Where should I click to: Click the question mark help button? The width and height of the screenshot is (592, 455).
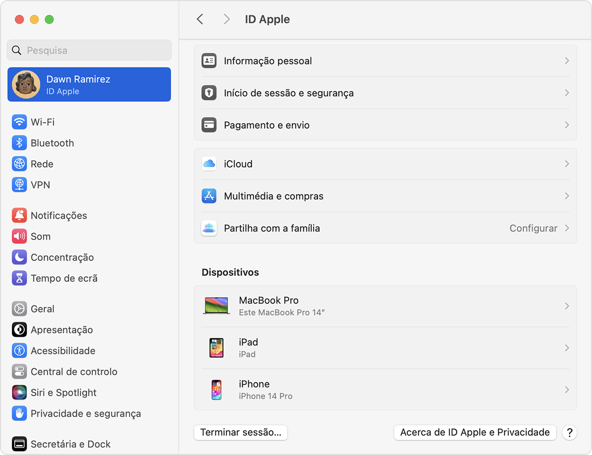tap(569, 432)
